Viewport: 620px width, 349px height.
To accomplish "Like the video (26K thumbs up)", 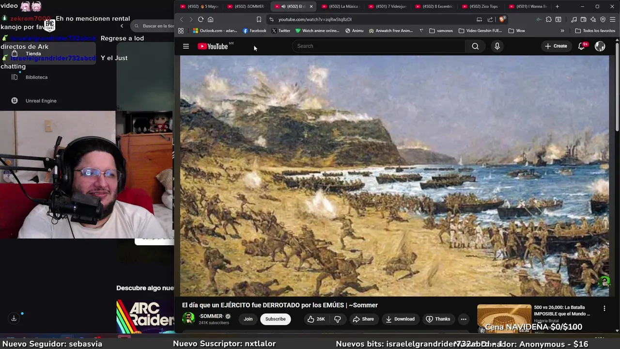I will (x=316, y=319).
